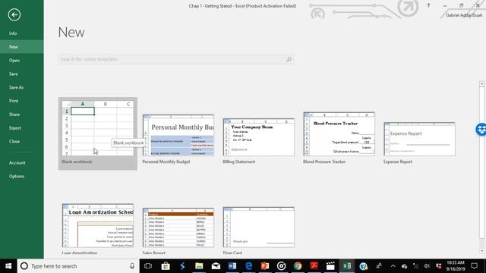Viewport: 486px width, 273px height.
Task: Open Microsoft Edge from the taskbar
Action: (x=248, y=266)
